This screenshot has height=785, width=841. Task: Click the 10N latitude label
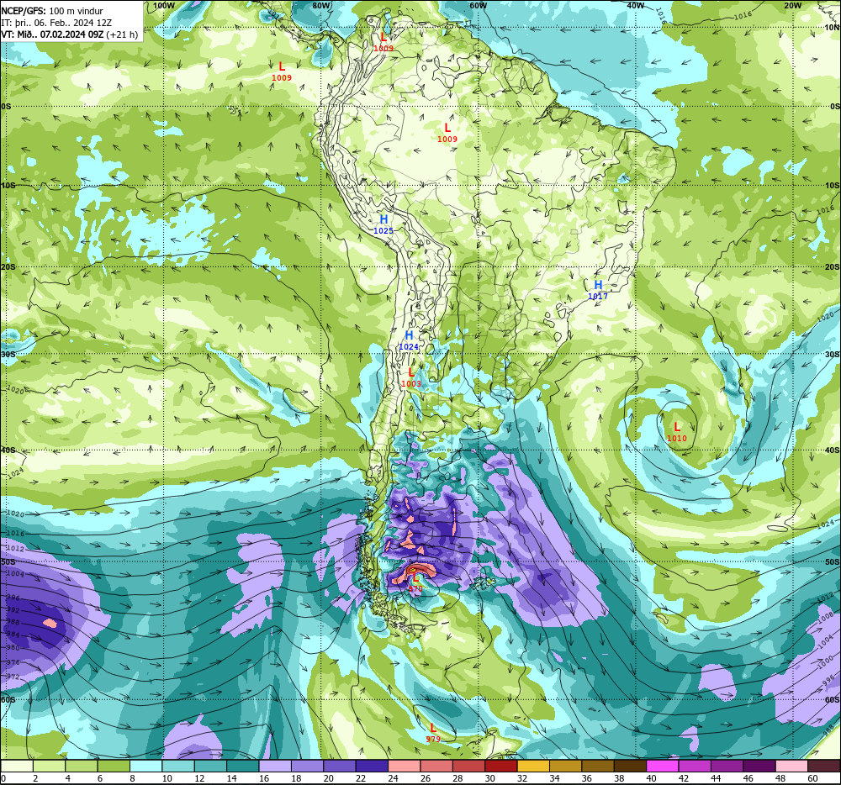tap(832, 28)
